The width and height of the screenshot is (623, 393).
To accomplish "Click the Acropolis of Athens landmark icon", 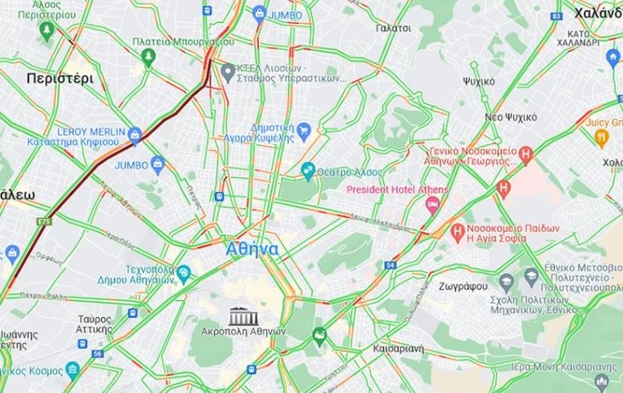I will [x=244, y=316].
